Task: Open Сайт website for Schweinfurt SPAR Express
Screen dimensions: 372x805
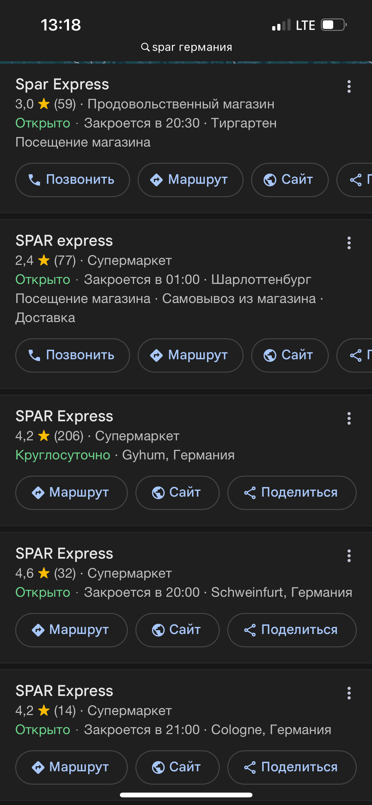Action: tap(177, 630)
